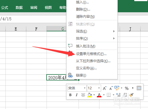The image size is (148, 109).
Task: Toggle bold formatting in mini toolbar
Action: click(x=70, y=95)
